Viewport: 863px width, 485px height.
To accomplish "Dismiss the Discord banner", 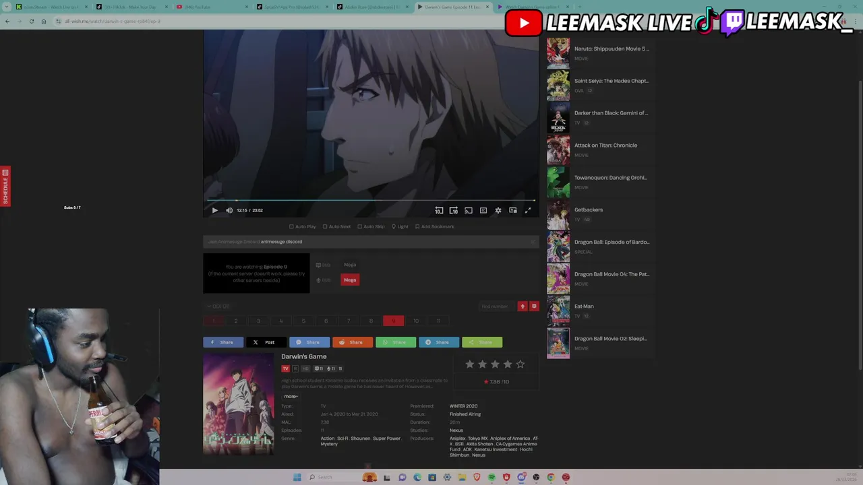I will (533, 242).
